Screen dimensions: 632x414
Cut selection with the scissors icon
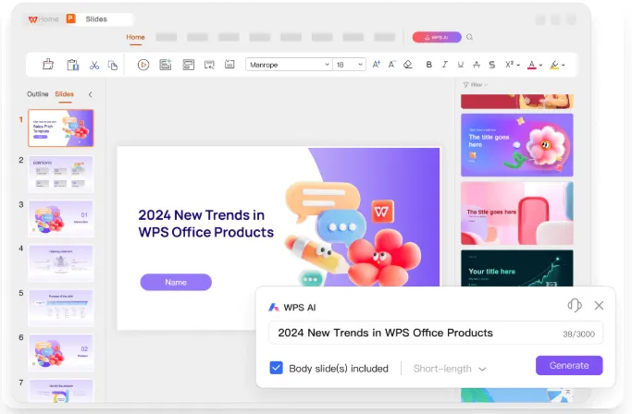94,65
